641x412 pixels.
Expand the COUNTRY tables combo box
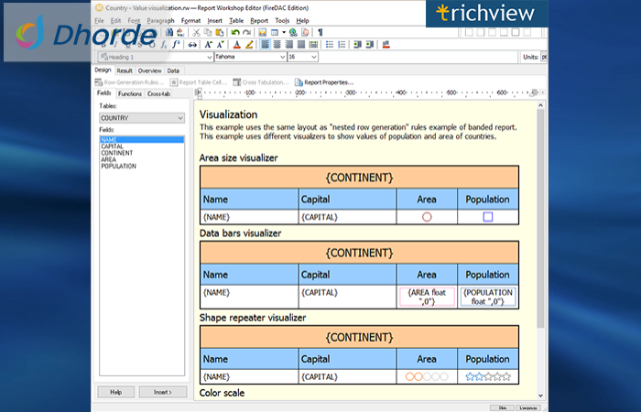click(142, 118)
